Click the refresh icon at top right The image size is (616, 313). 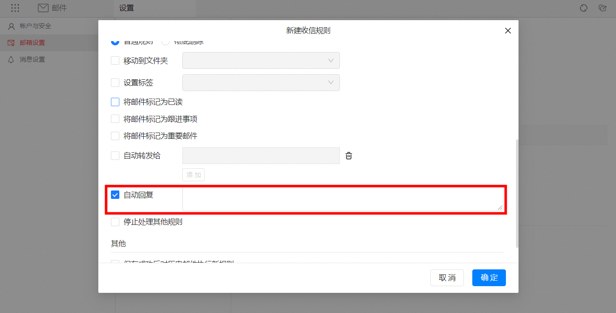tap(583, 8)
